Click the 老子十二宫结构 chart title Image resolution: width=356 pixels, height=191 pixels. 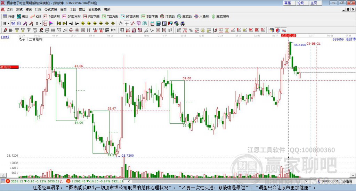tap(31, 39)
